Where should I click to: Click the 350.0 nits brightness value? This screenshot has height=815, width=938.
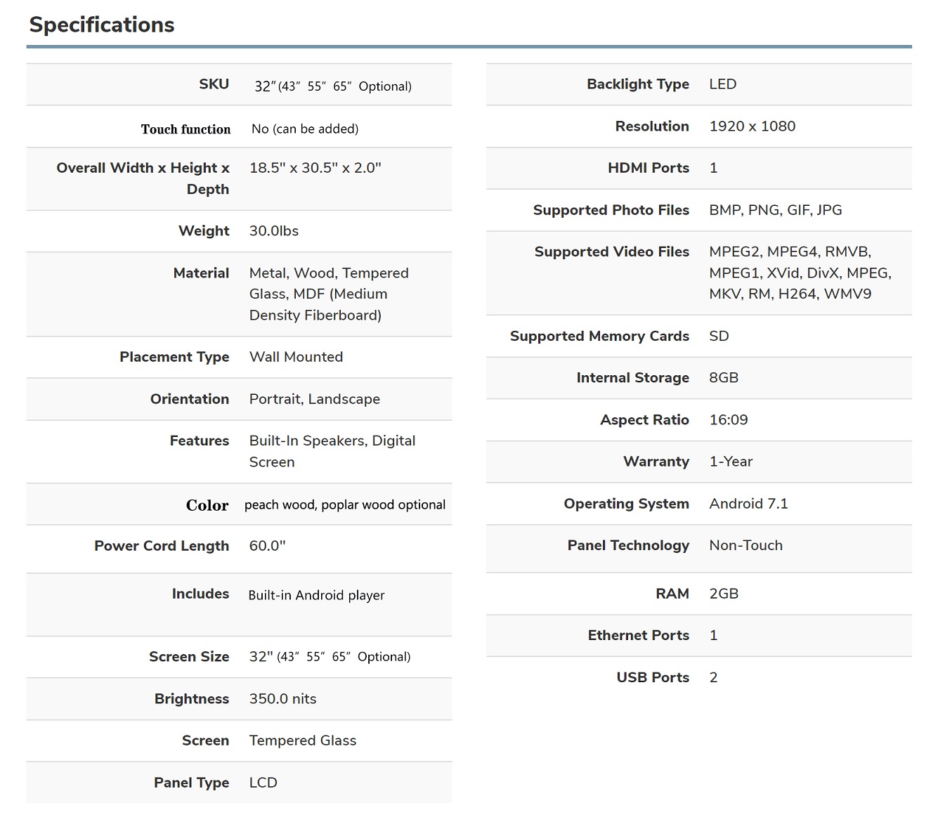(x=282, y=699)
